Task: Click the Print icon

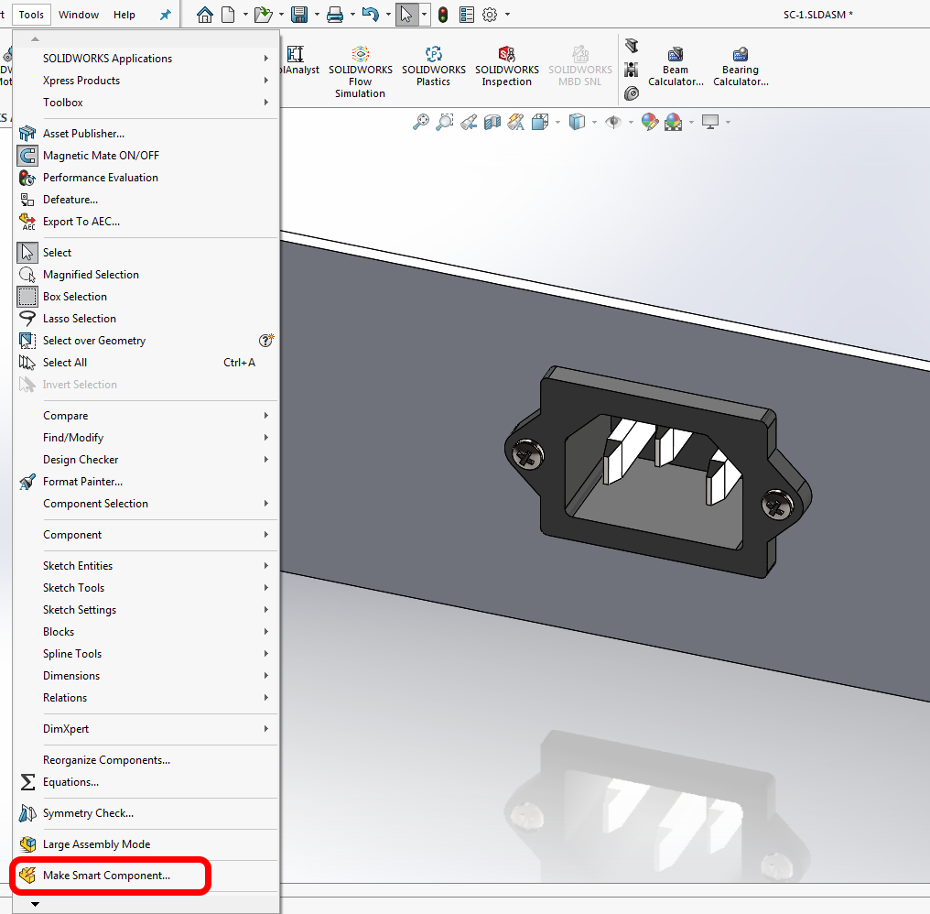Action: [x=335, y=15]
